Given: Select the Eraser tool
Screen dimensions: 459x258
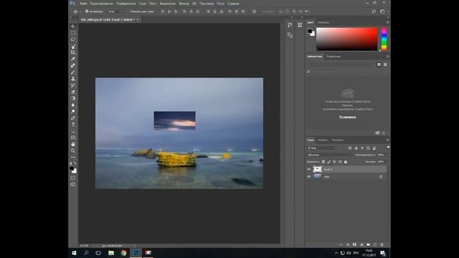Looking at the screenshot, I should pos(73,92).
